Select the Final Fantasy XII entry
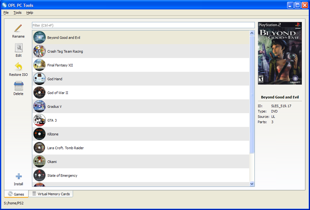The height and width of the screenshot is (210, 310). (141, 65)
